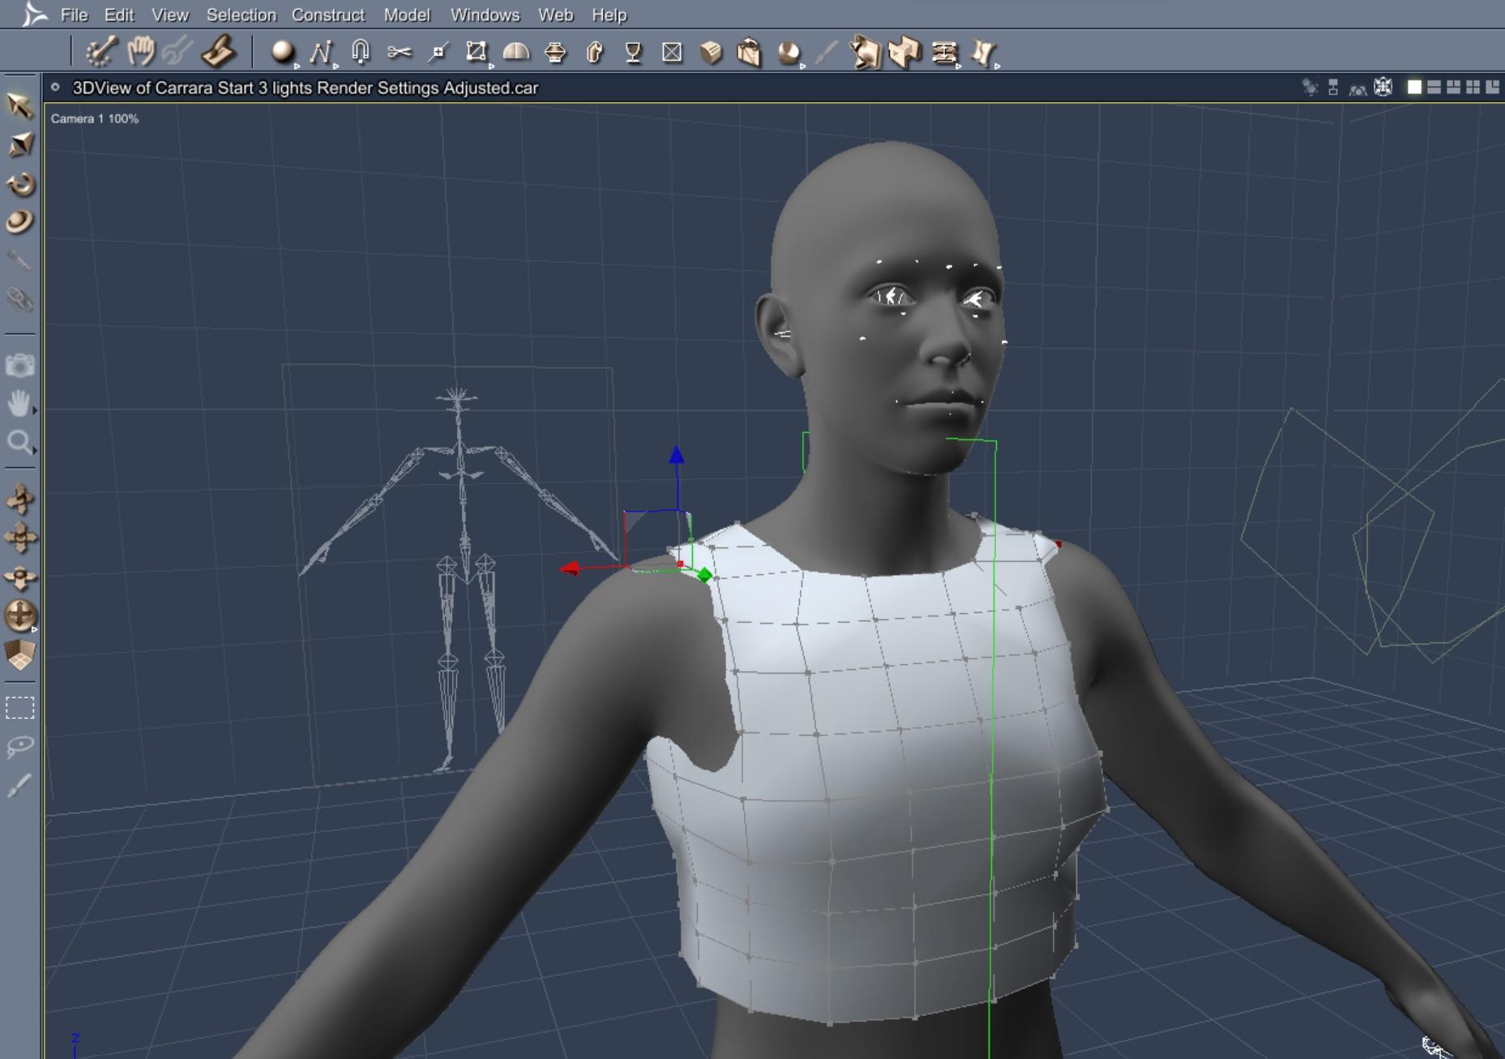Select the sphere primitive tool

click(282, 52)
